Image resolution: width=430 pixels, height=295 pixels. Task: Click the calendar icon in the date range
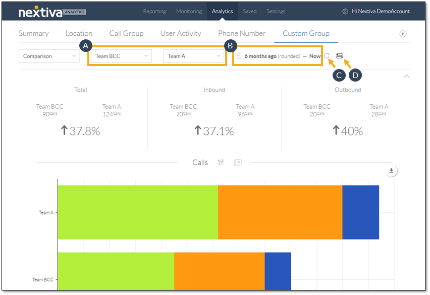click(239, 56)
